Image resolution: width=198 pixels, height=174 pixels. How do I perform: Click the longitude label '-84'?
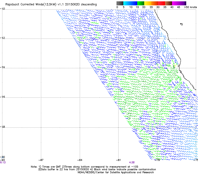coord(80,160)
